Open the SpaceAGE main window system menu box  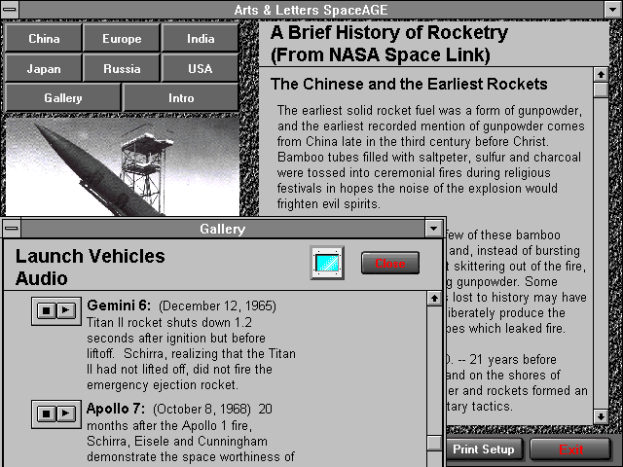(10, 10)
